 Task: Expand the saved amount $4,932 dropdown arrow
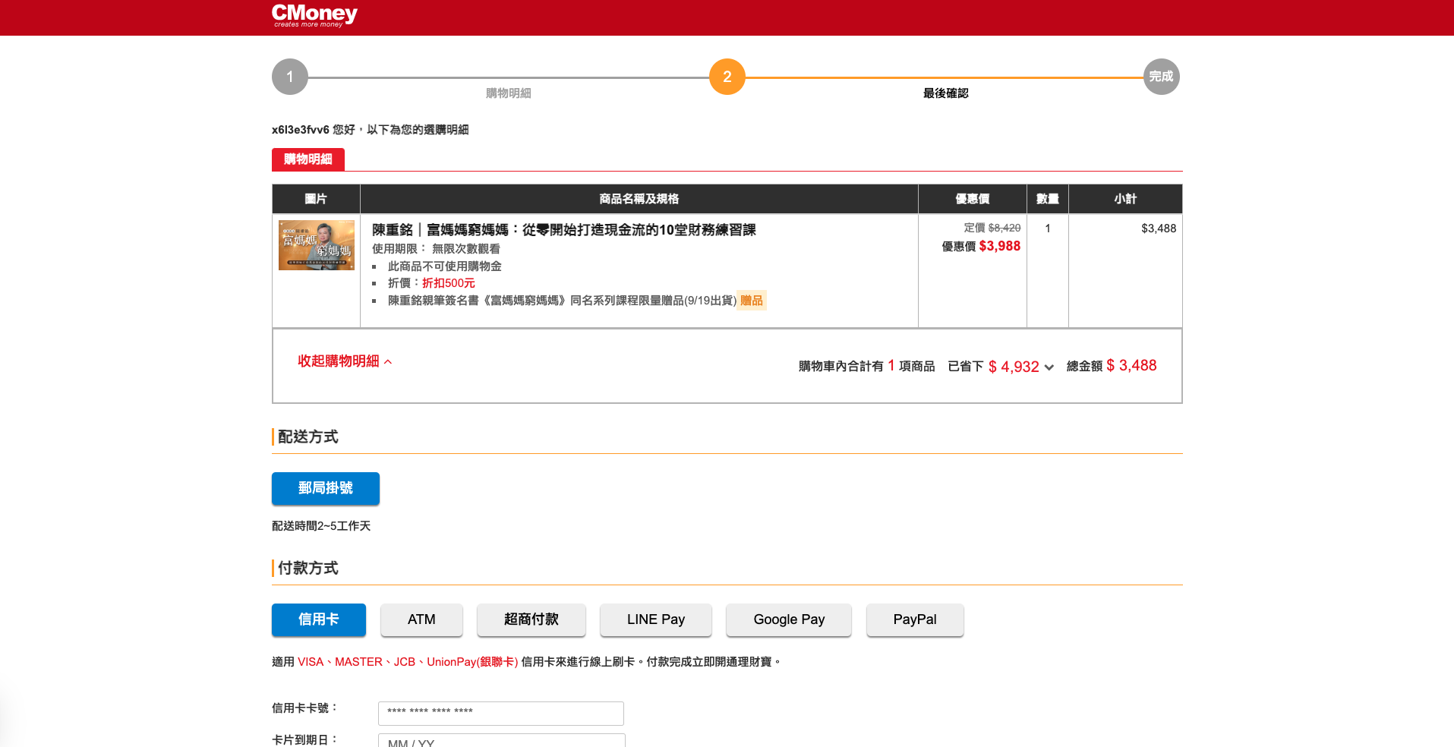(x=1049, y=367)
